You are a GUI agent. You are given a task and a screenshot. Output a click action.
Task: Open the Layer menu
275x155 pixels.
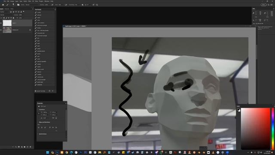point(17,1)
